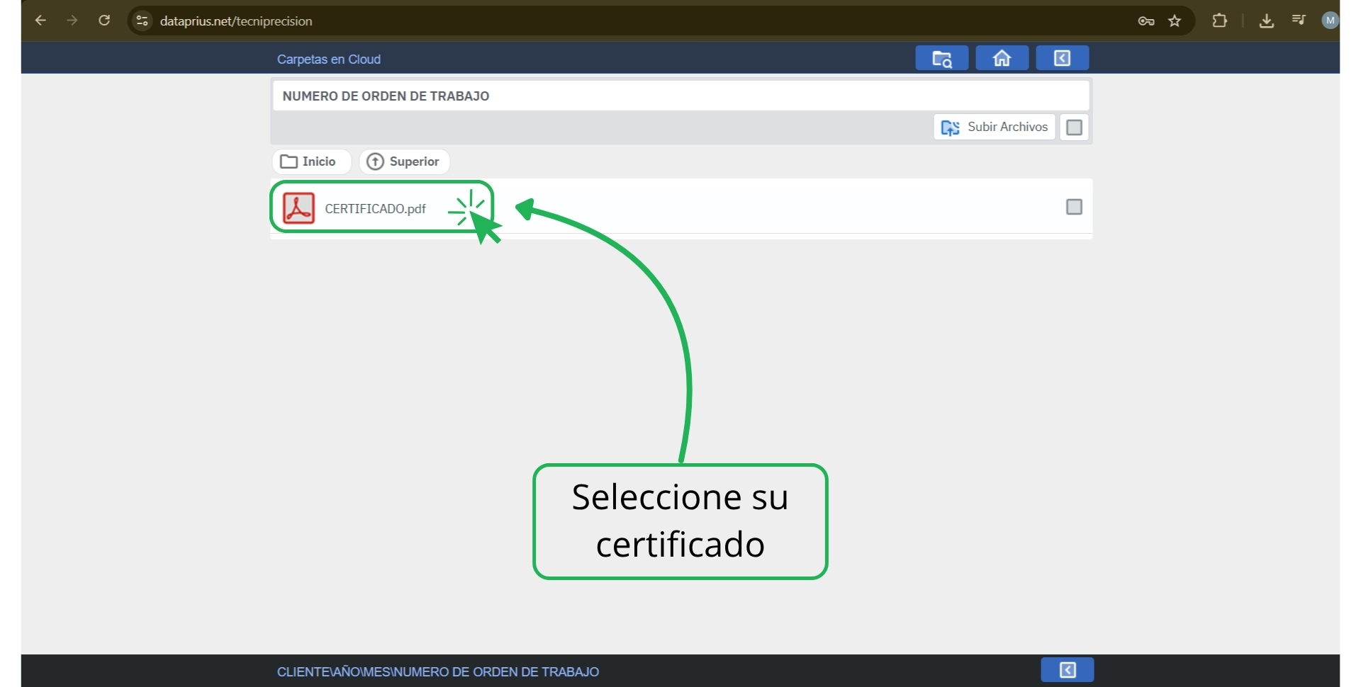Open the browser profile avatar M
Viewport: 1361px width, 687px height.
1330,21
